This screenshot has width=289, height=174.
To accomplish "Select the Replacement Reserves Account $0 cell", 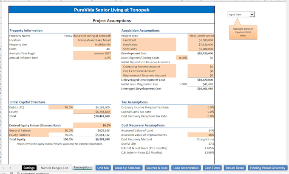I will click(x=201, y=76).
